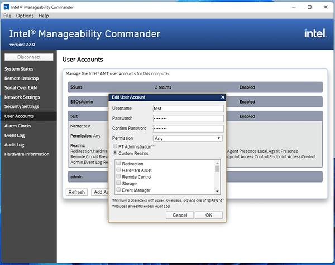Click the Username input field
This screenshot has height=265, width=335.
188,109
